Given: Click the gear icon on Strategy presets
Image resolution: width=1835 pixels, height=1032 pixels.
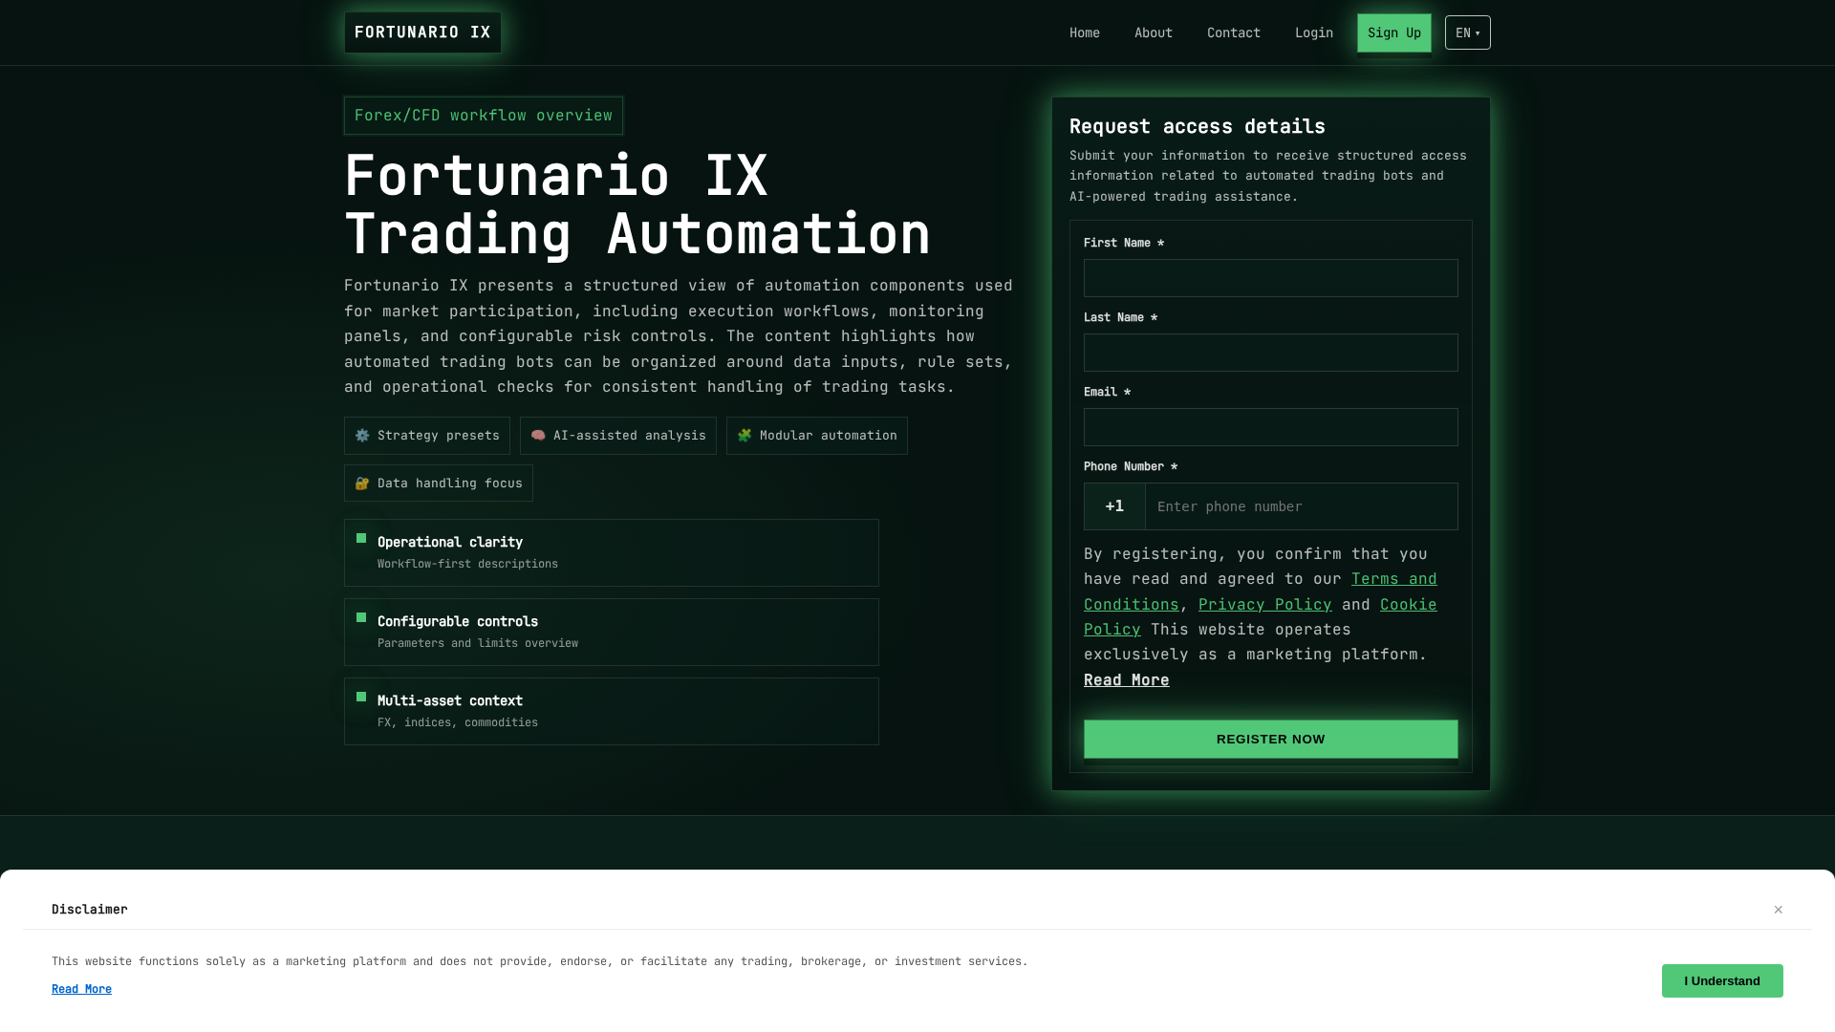Looking at the screenshot, I should point(362,436).
